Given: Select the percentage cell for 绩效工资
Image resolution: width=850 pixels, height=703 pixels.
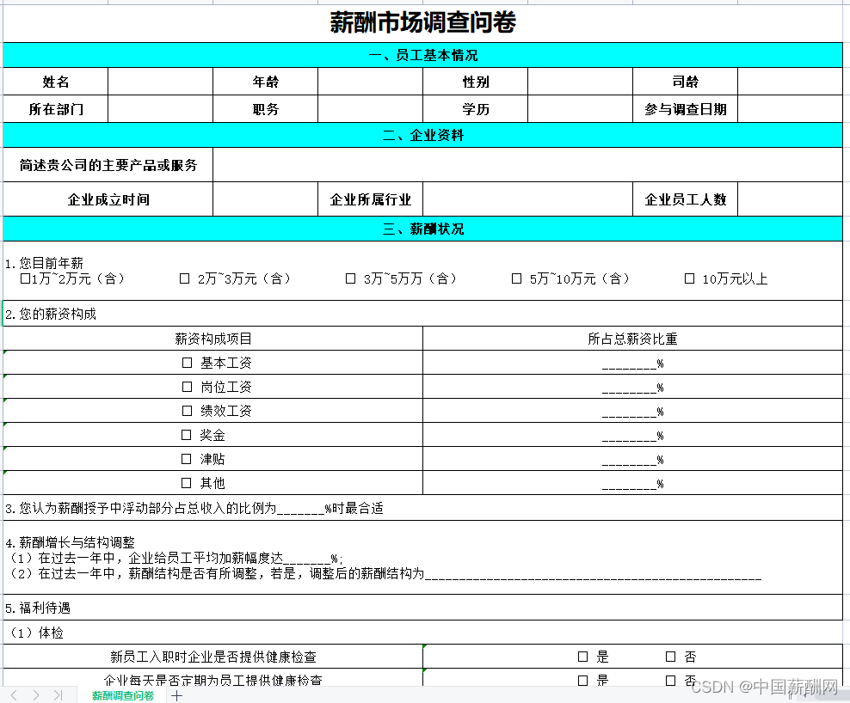Looking at the screenshot, I should pos(632,411).
